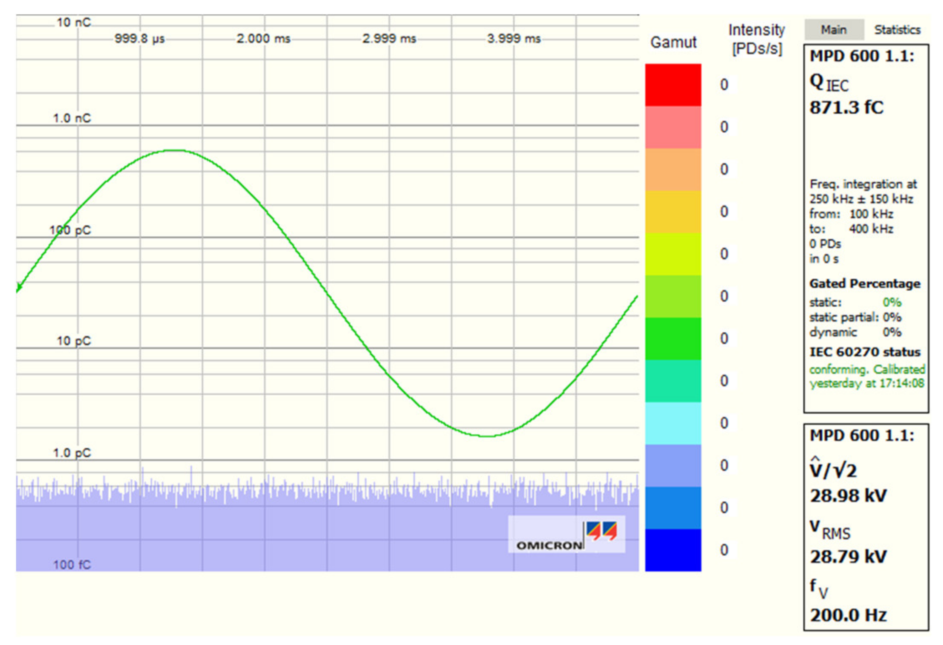Screen dimensions: 943x645
Task: Click the pink gamut swatch
Action: [672, 127]
